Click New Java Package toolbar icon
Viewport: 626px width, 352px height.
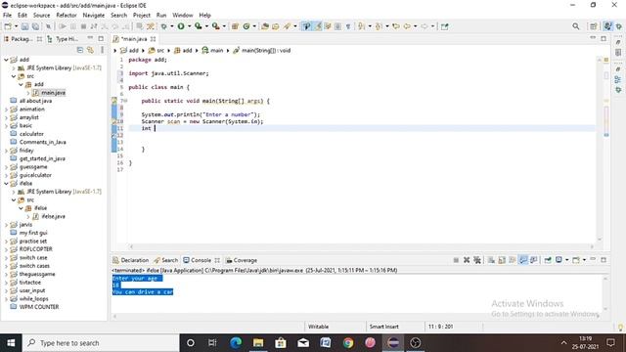[x=235, y=26]
